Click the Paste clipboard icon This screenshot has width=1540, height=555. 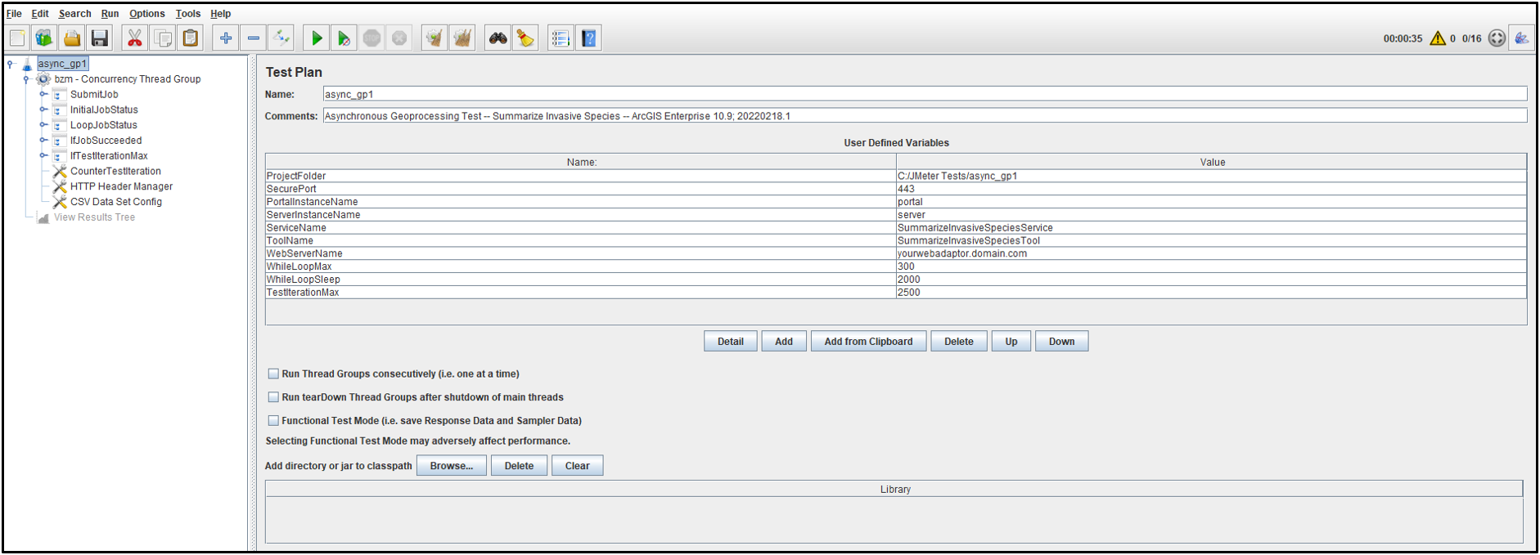pyautogui.click(x=191, y=38)
